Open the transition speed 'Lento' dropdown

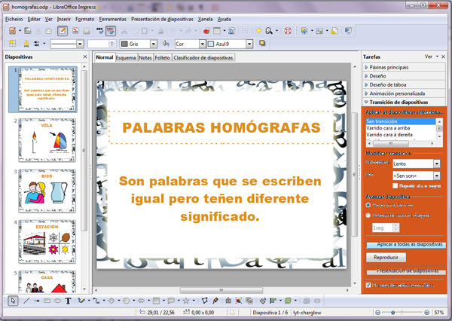437,164
